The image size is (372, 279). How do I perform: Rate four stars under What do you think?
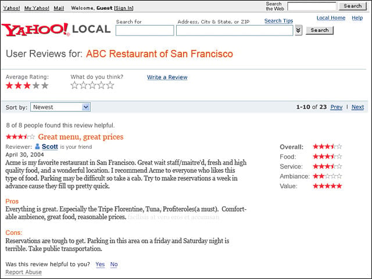click(101, 85)
